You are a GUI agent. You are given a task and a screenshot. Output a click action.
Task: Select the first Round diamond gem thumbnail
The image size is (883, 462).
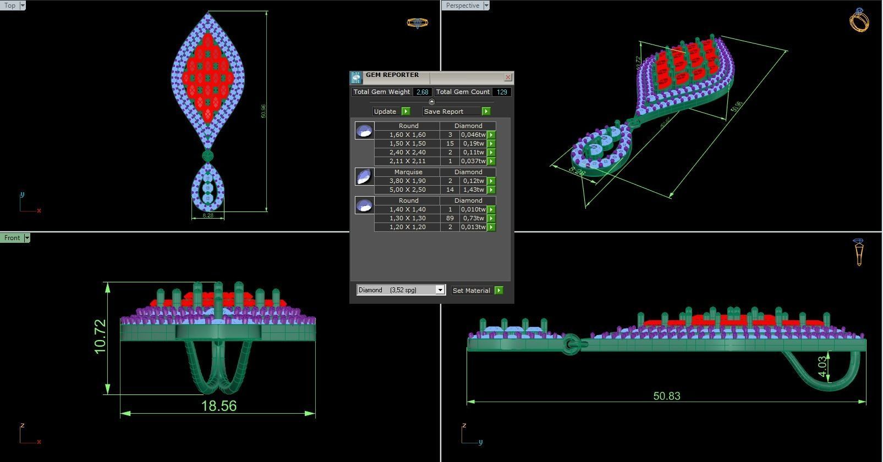(364, 131)
